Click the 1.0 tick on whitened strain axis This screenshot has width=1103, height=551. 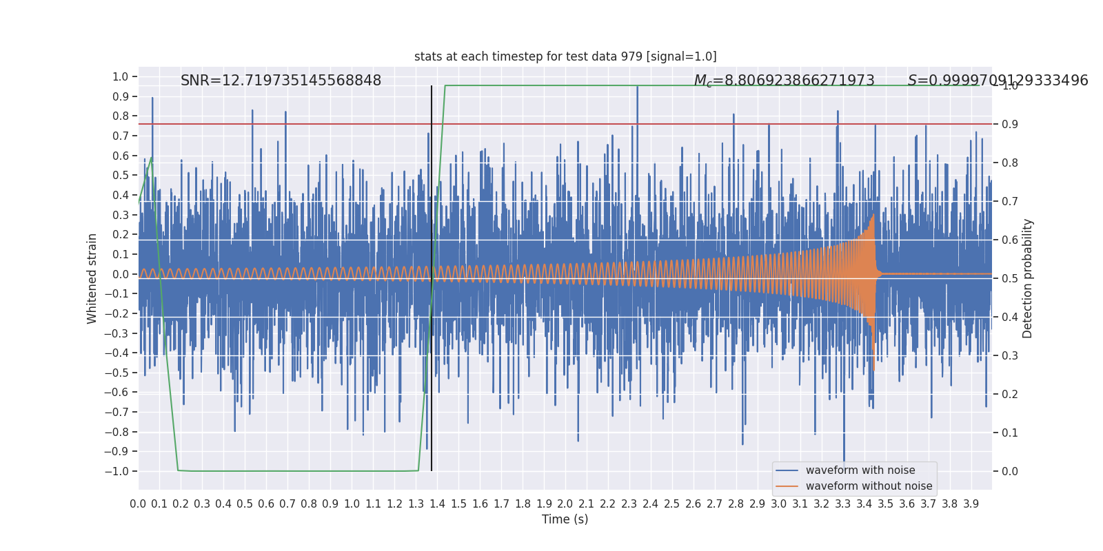[x=121, y=76]
